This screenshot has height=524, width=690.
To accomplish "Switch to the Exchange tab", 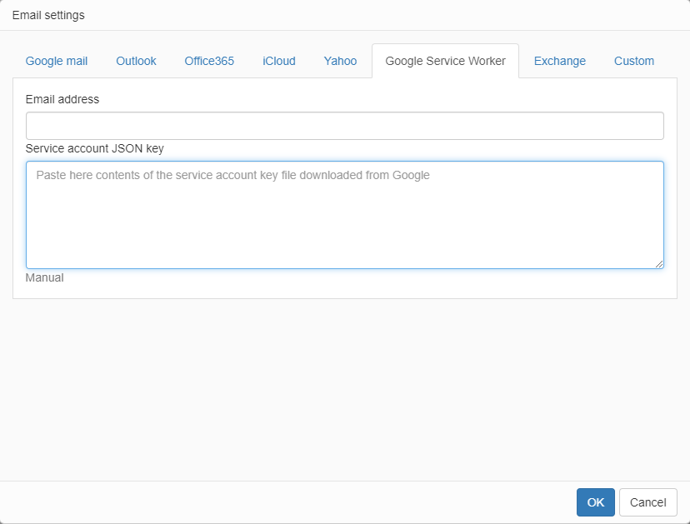I will coord(559,61).
